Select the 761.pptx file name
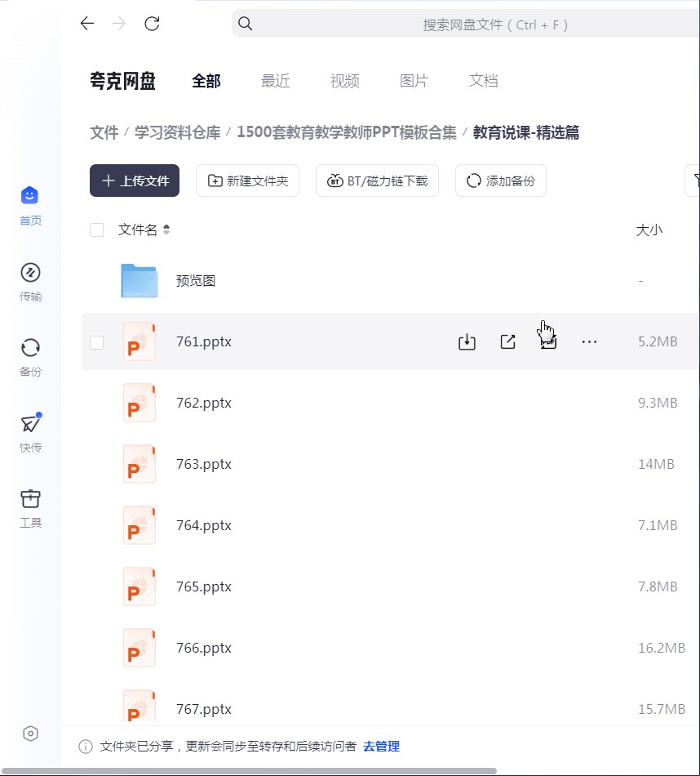 pos(204,342)
